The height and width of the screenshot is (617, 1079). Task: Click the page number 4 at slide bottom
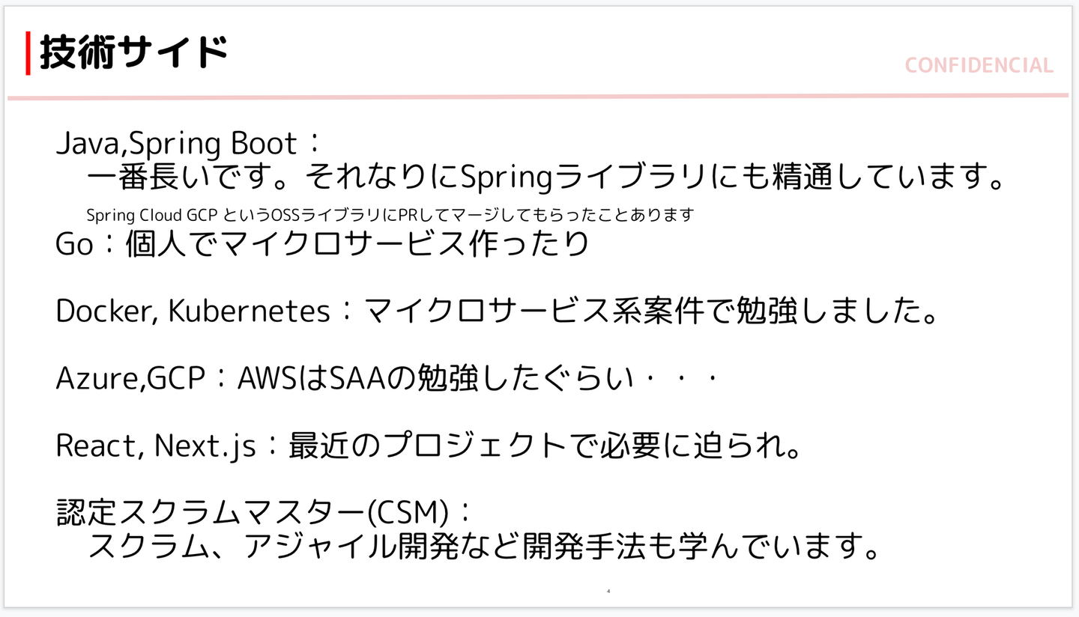coord(608,592)
